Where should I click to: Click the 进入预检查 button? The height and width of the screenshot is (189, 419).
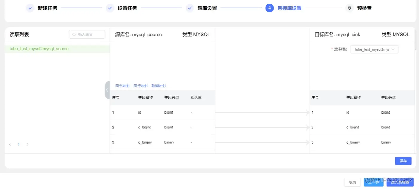click(x=400, y=182)
